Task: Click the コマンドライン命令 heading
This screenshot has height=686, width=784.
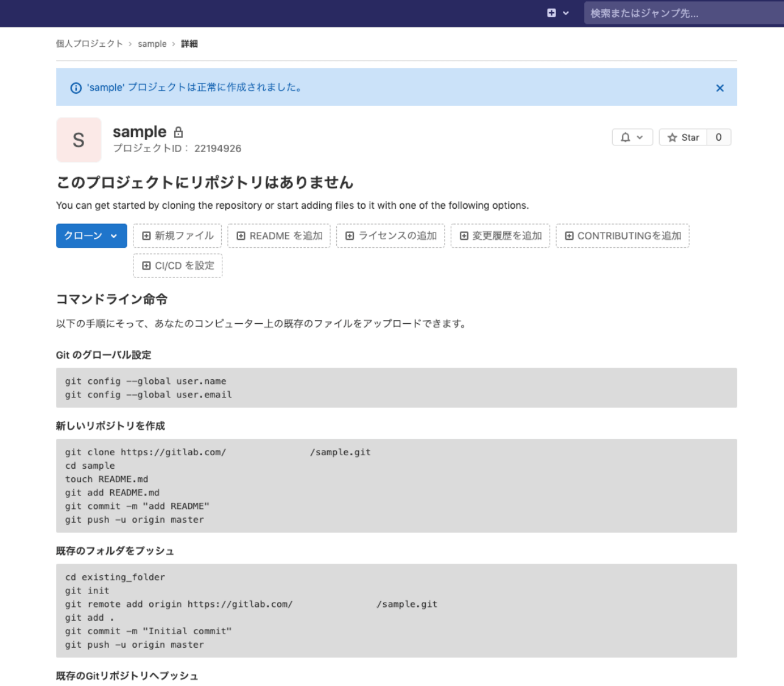Action: [x=111, y=299]
